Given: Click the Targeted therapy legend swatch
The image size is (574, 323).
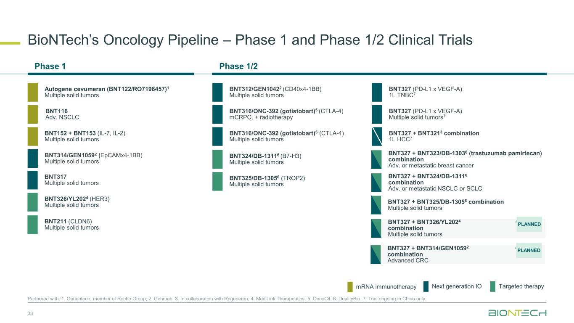Looking at the screenshot, I should 493,286.
